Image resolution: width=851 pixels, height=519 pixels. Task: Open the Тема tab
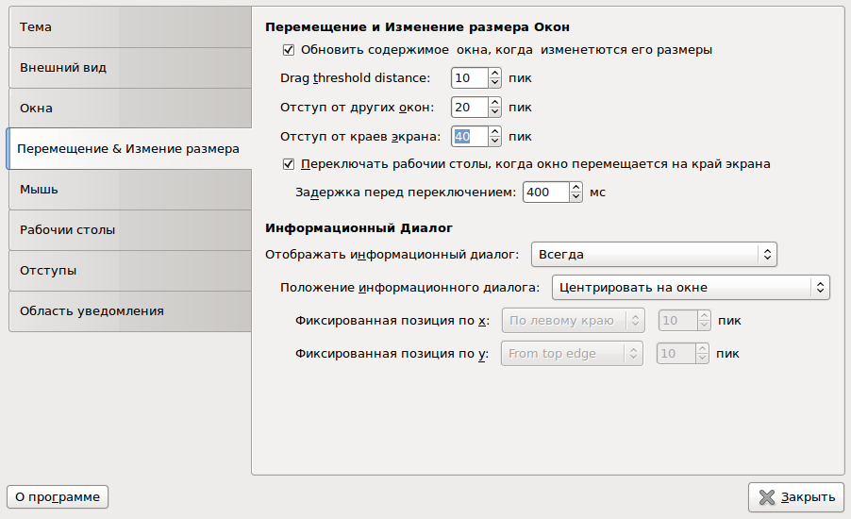click(127, 27)
